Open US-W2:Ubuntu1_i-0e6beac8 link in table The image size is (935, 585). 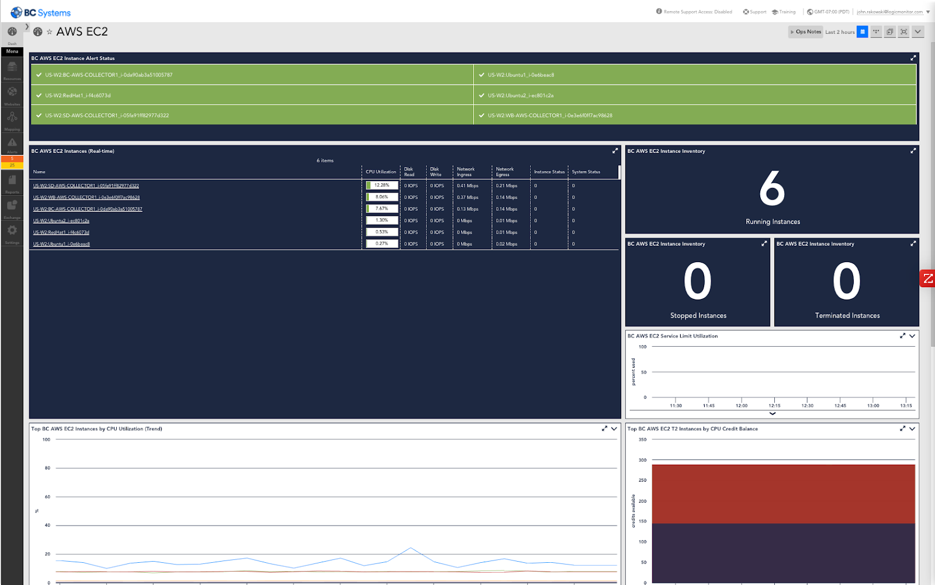pyautogui.click(x=61, y=244)
